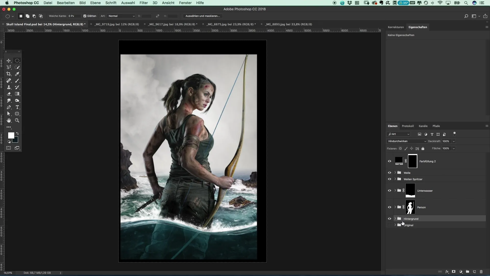Open the Auswahl menu
490x276 pixels.
(x=128, y=3)
